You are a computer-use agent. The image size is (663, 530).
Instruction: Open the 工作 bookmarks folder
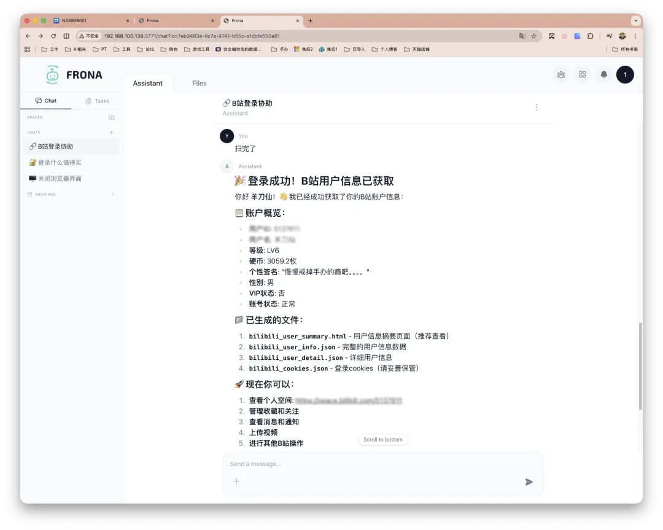pyautogui.click(x=50, y=50)
